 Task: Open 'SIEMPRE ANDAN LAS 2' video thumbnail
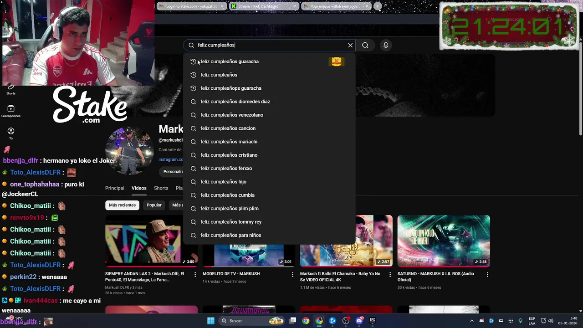[x=151, y=241]
